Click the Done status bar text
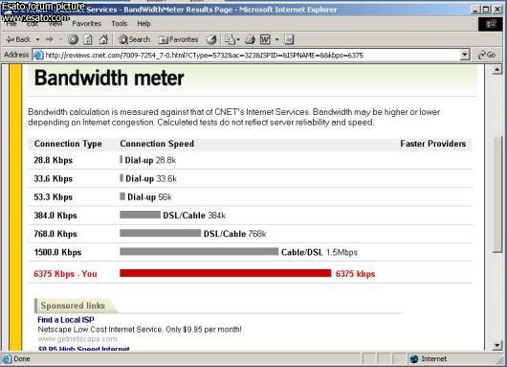This screenshot has width=507, height=367. click(22, 359)
